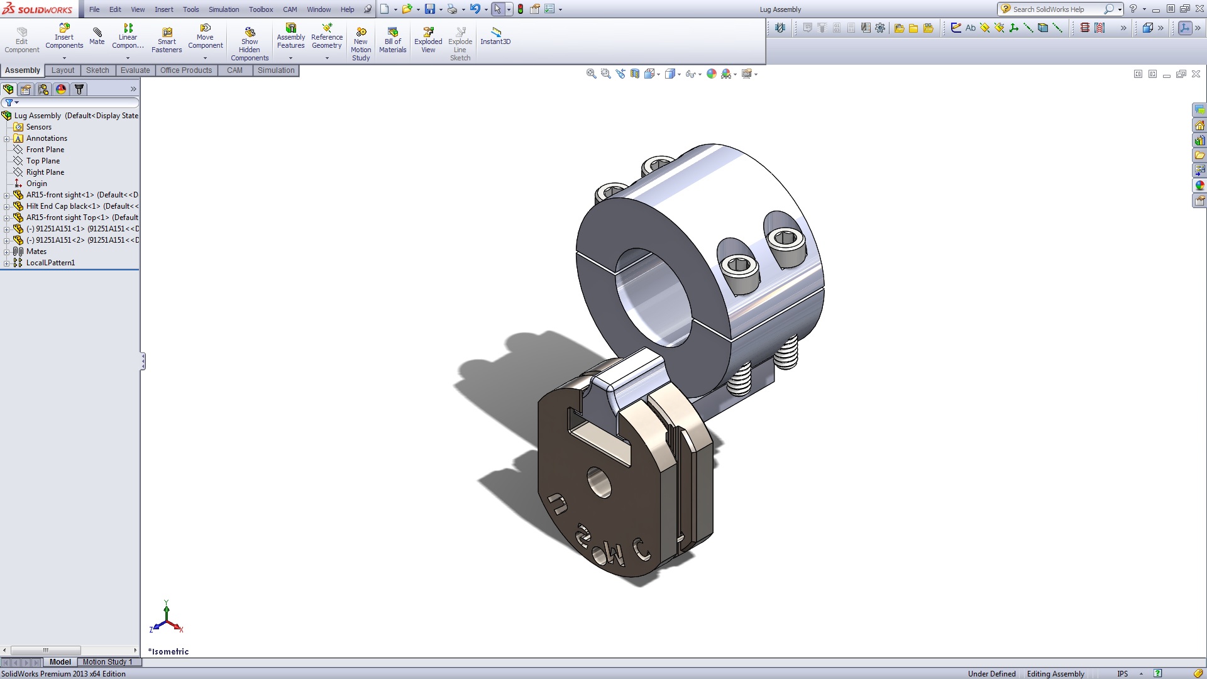Viewport: 1207px width, 679px height.
Task: Open Appearances task pane color tab
Action: click(1200, 185)
